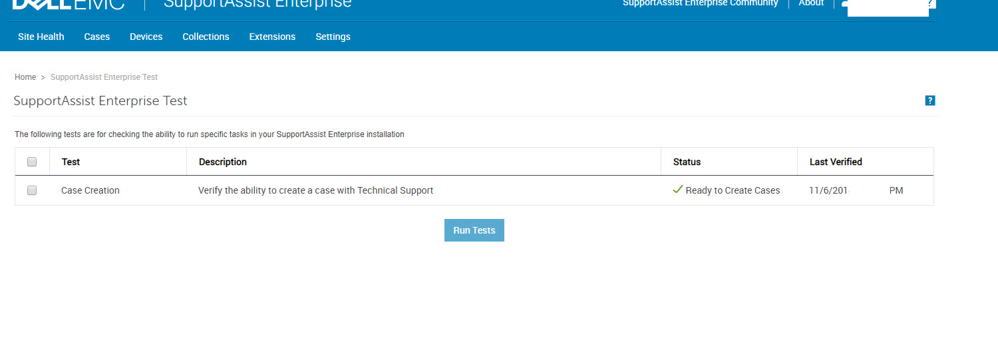Click the Dell EMC logo

click(x=68, y=4)
